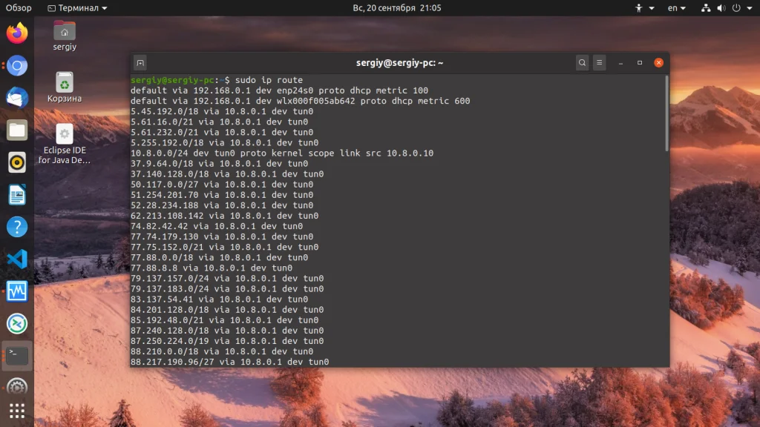
Task: Open the terminal search button
Action: click(582, 62)
